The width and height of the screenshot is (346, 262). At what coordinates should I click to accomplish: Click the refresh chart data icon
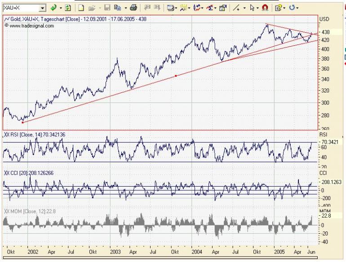point(68,8)
